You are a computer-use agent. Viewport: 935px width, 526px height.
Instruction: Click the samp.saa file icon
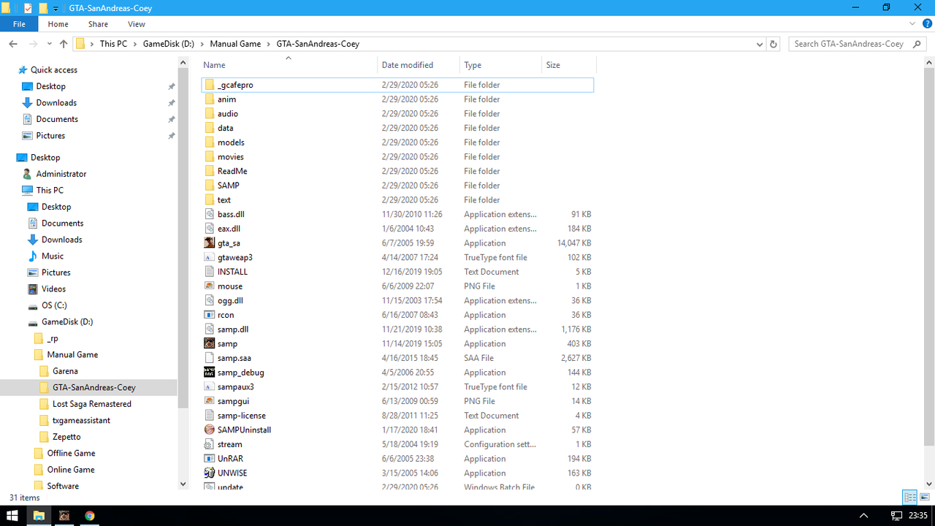click(209, 358)
